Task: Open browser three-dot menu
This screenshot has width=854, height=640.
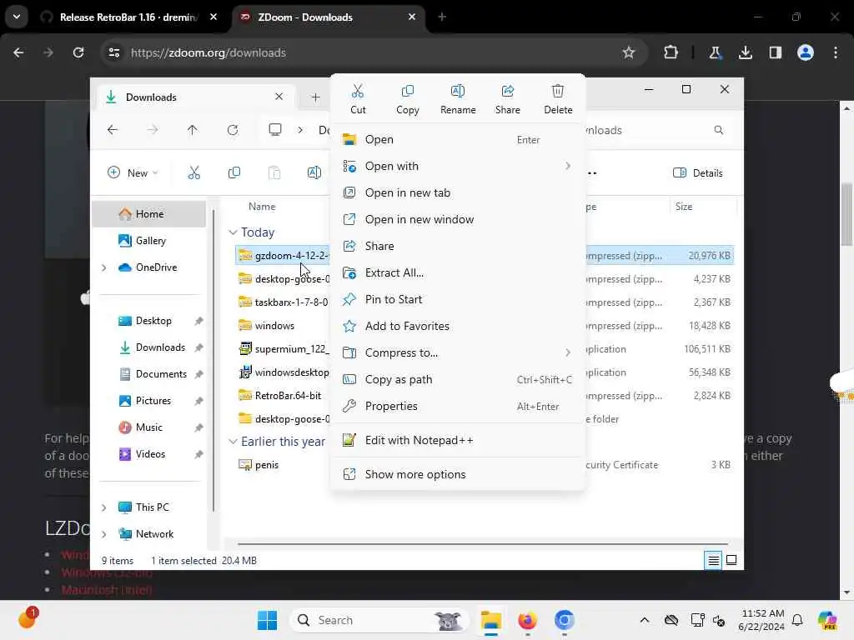Action: (836, 52)
